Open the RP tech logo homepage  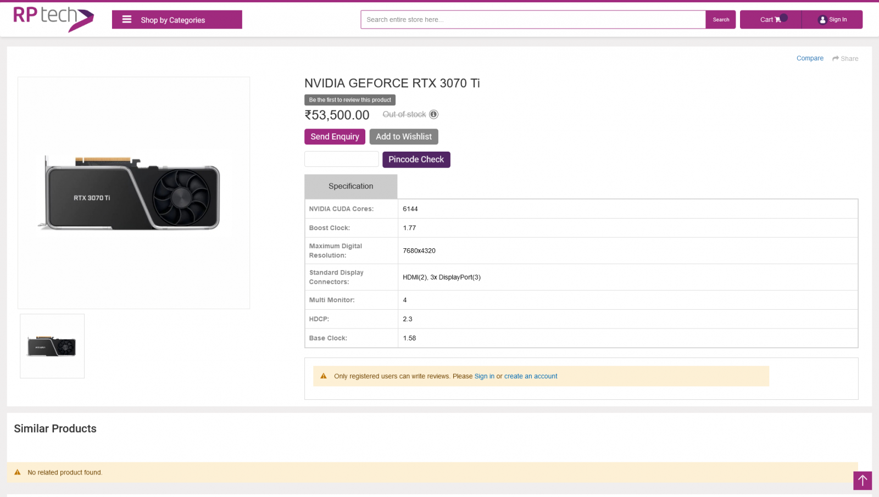(x=53, y=19)
